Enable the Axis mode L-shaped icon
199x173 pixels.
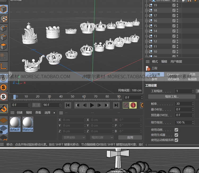pyautogui.click(x=3, y=66)
